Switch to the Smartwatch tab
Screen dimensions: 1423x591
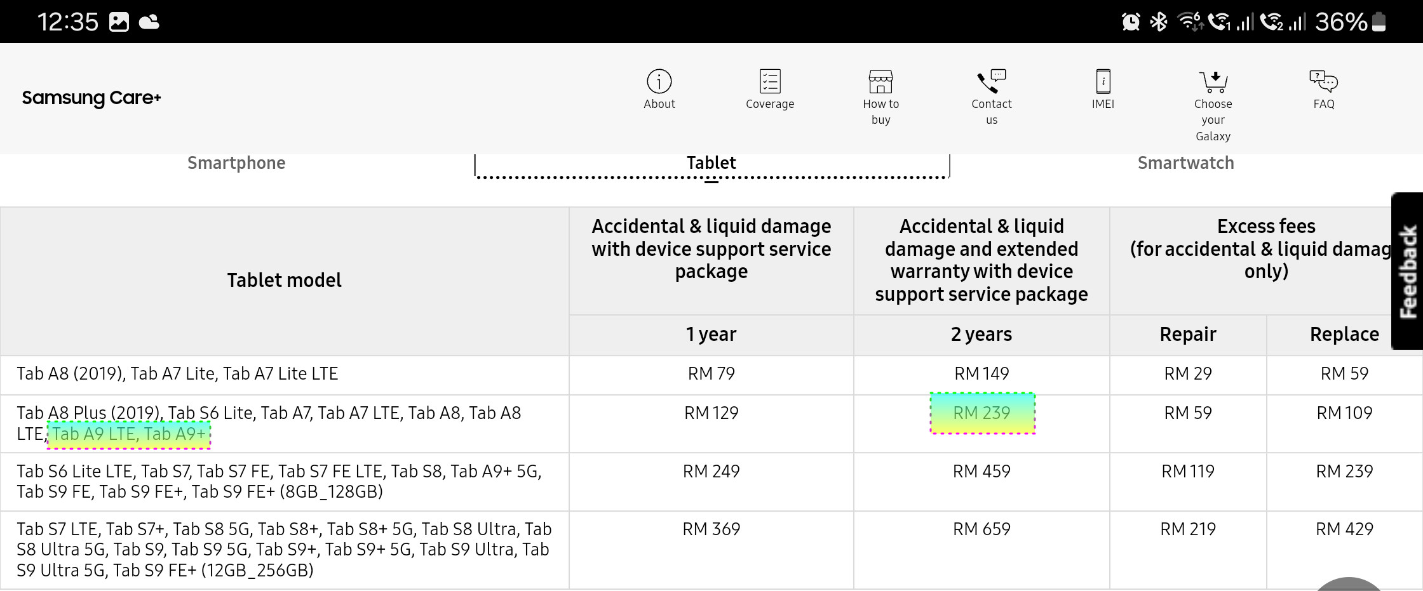click(1185, 163)
